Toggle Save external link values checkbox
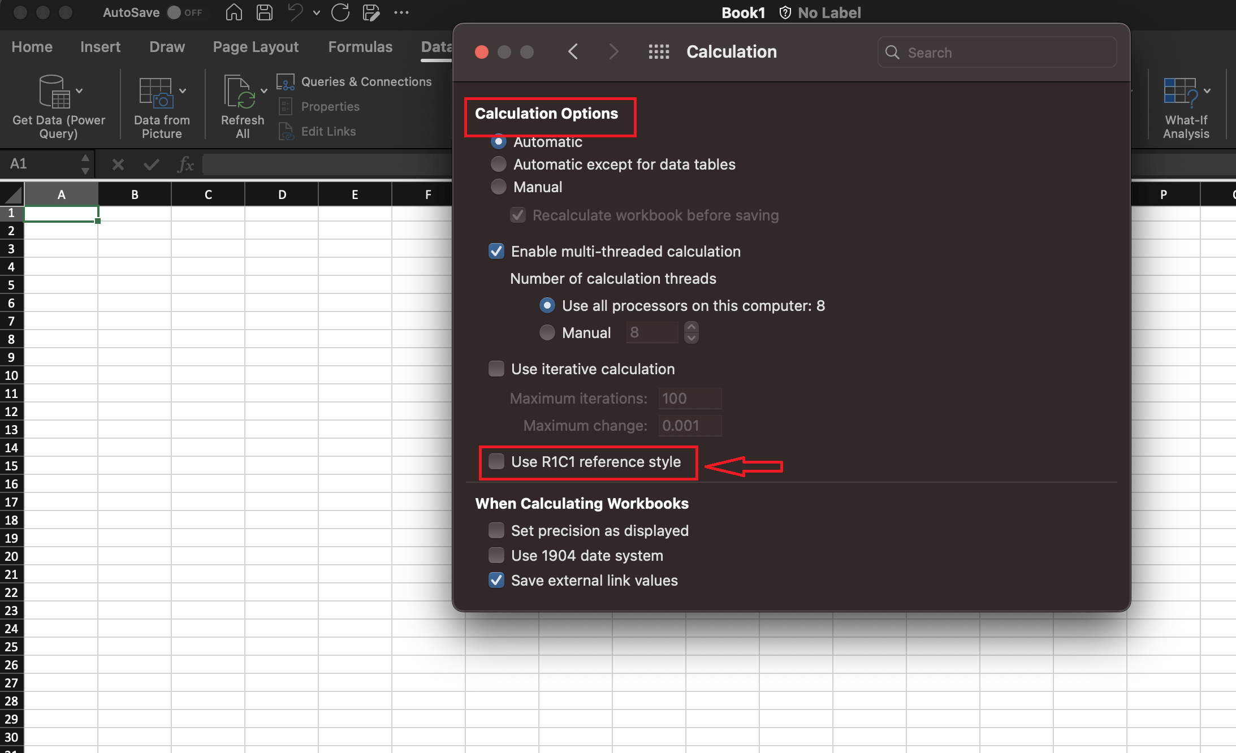Viewport: 1236px width, 753px height. (x=496, y=581)
